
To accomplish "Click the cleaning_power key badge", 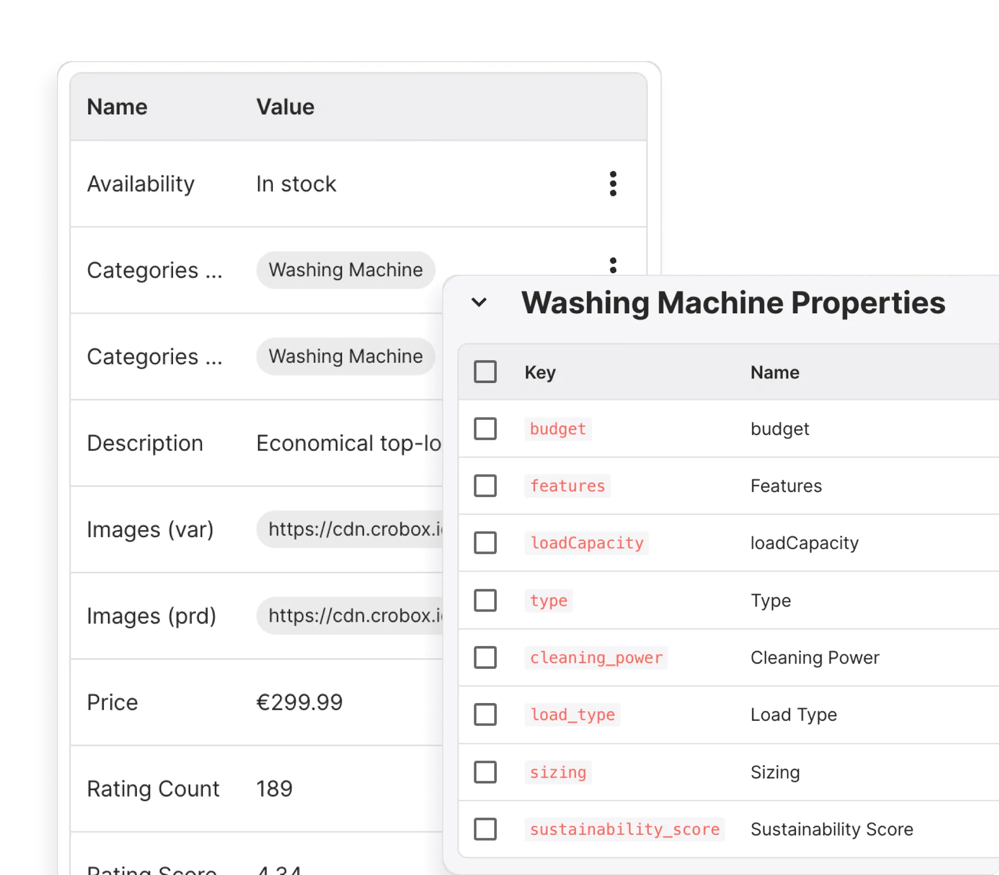I will (596, 658).
